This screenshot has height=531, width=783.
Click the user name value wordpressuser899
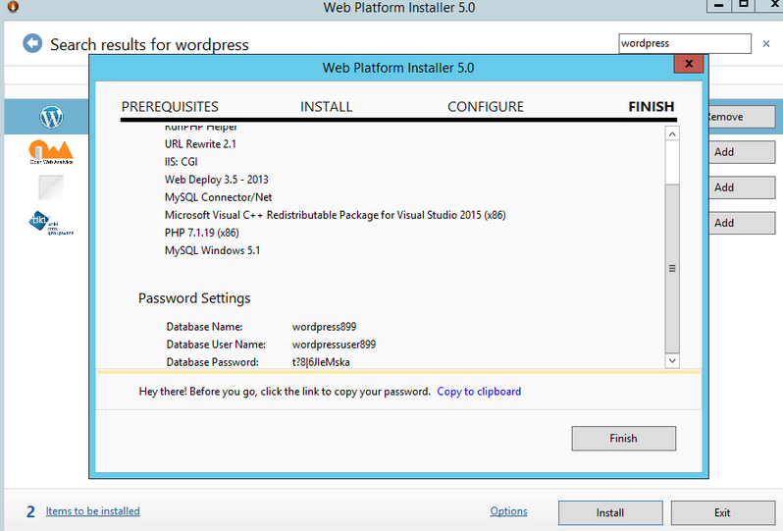click(x=334, y=345)
